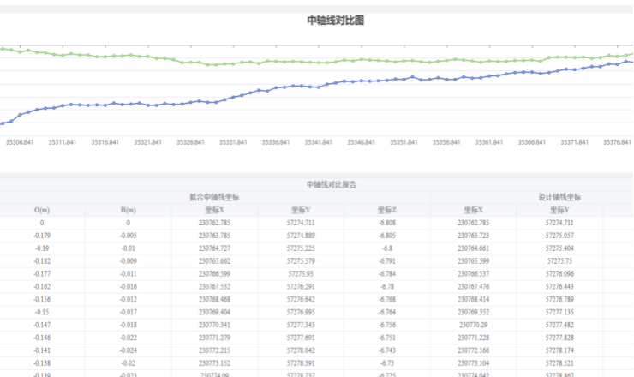Screen dimensions: 634x377
Task: Click the axis value 35346.841
Action: tap(361, 142)
